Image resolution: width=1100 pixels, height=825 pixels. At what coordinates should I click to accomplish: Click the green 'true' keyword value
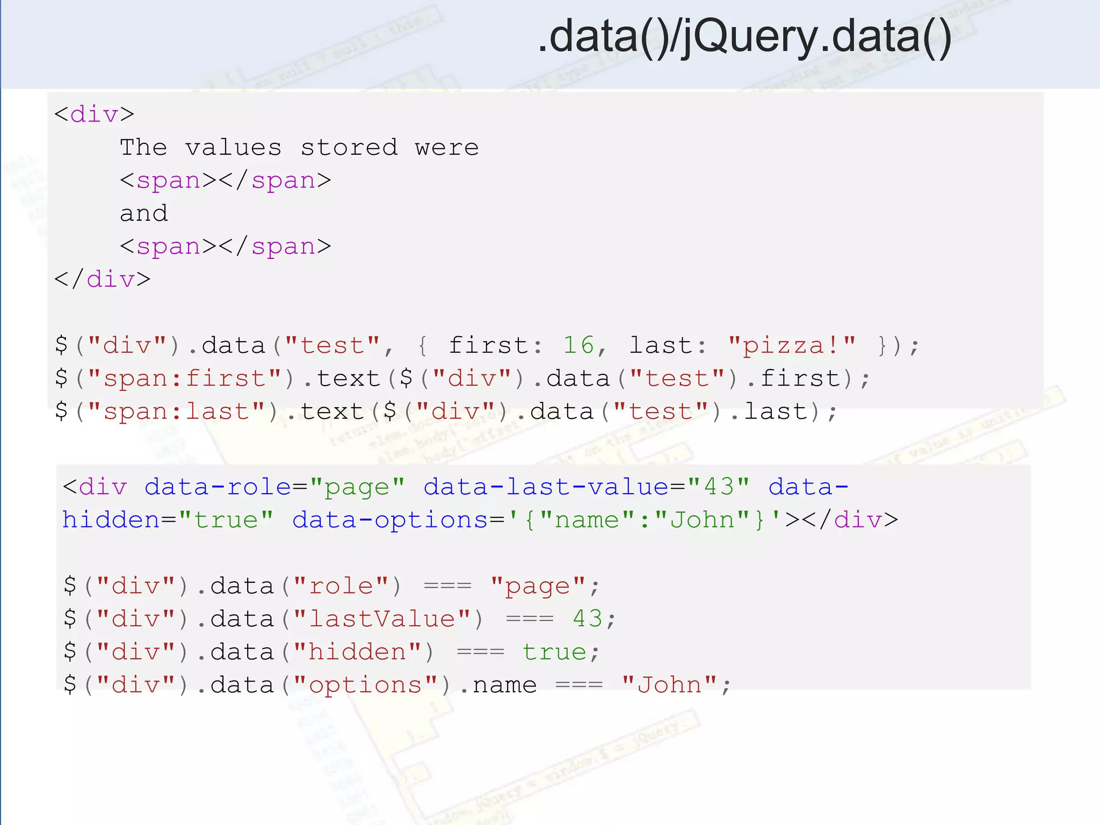pyautogui.click(x=554, y=652)
